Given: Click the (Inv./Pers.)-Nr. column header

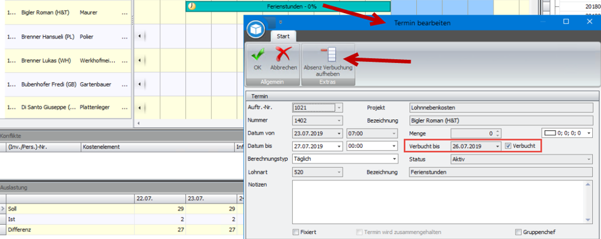Looking at the screenshot, I should pyautogui.click(x=44, y=147).
